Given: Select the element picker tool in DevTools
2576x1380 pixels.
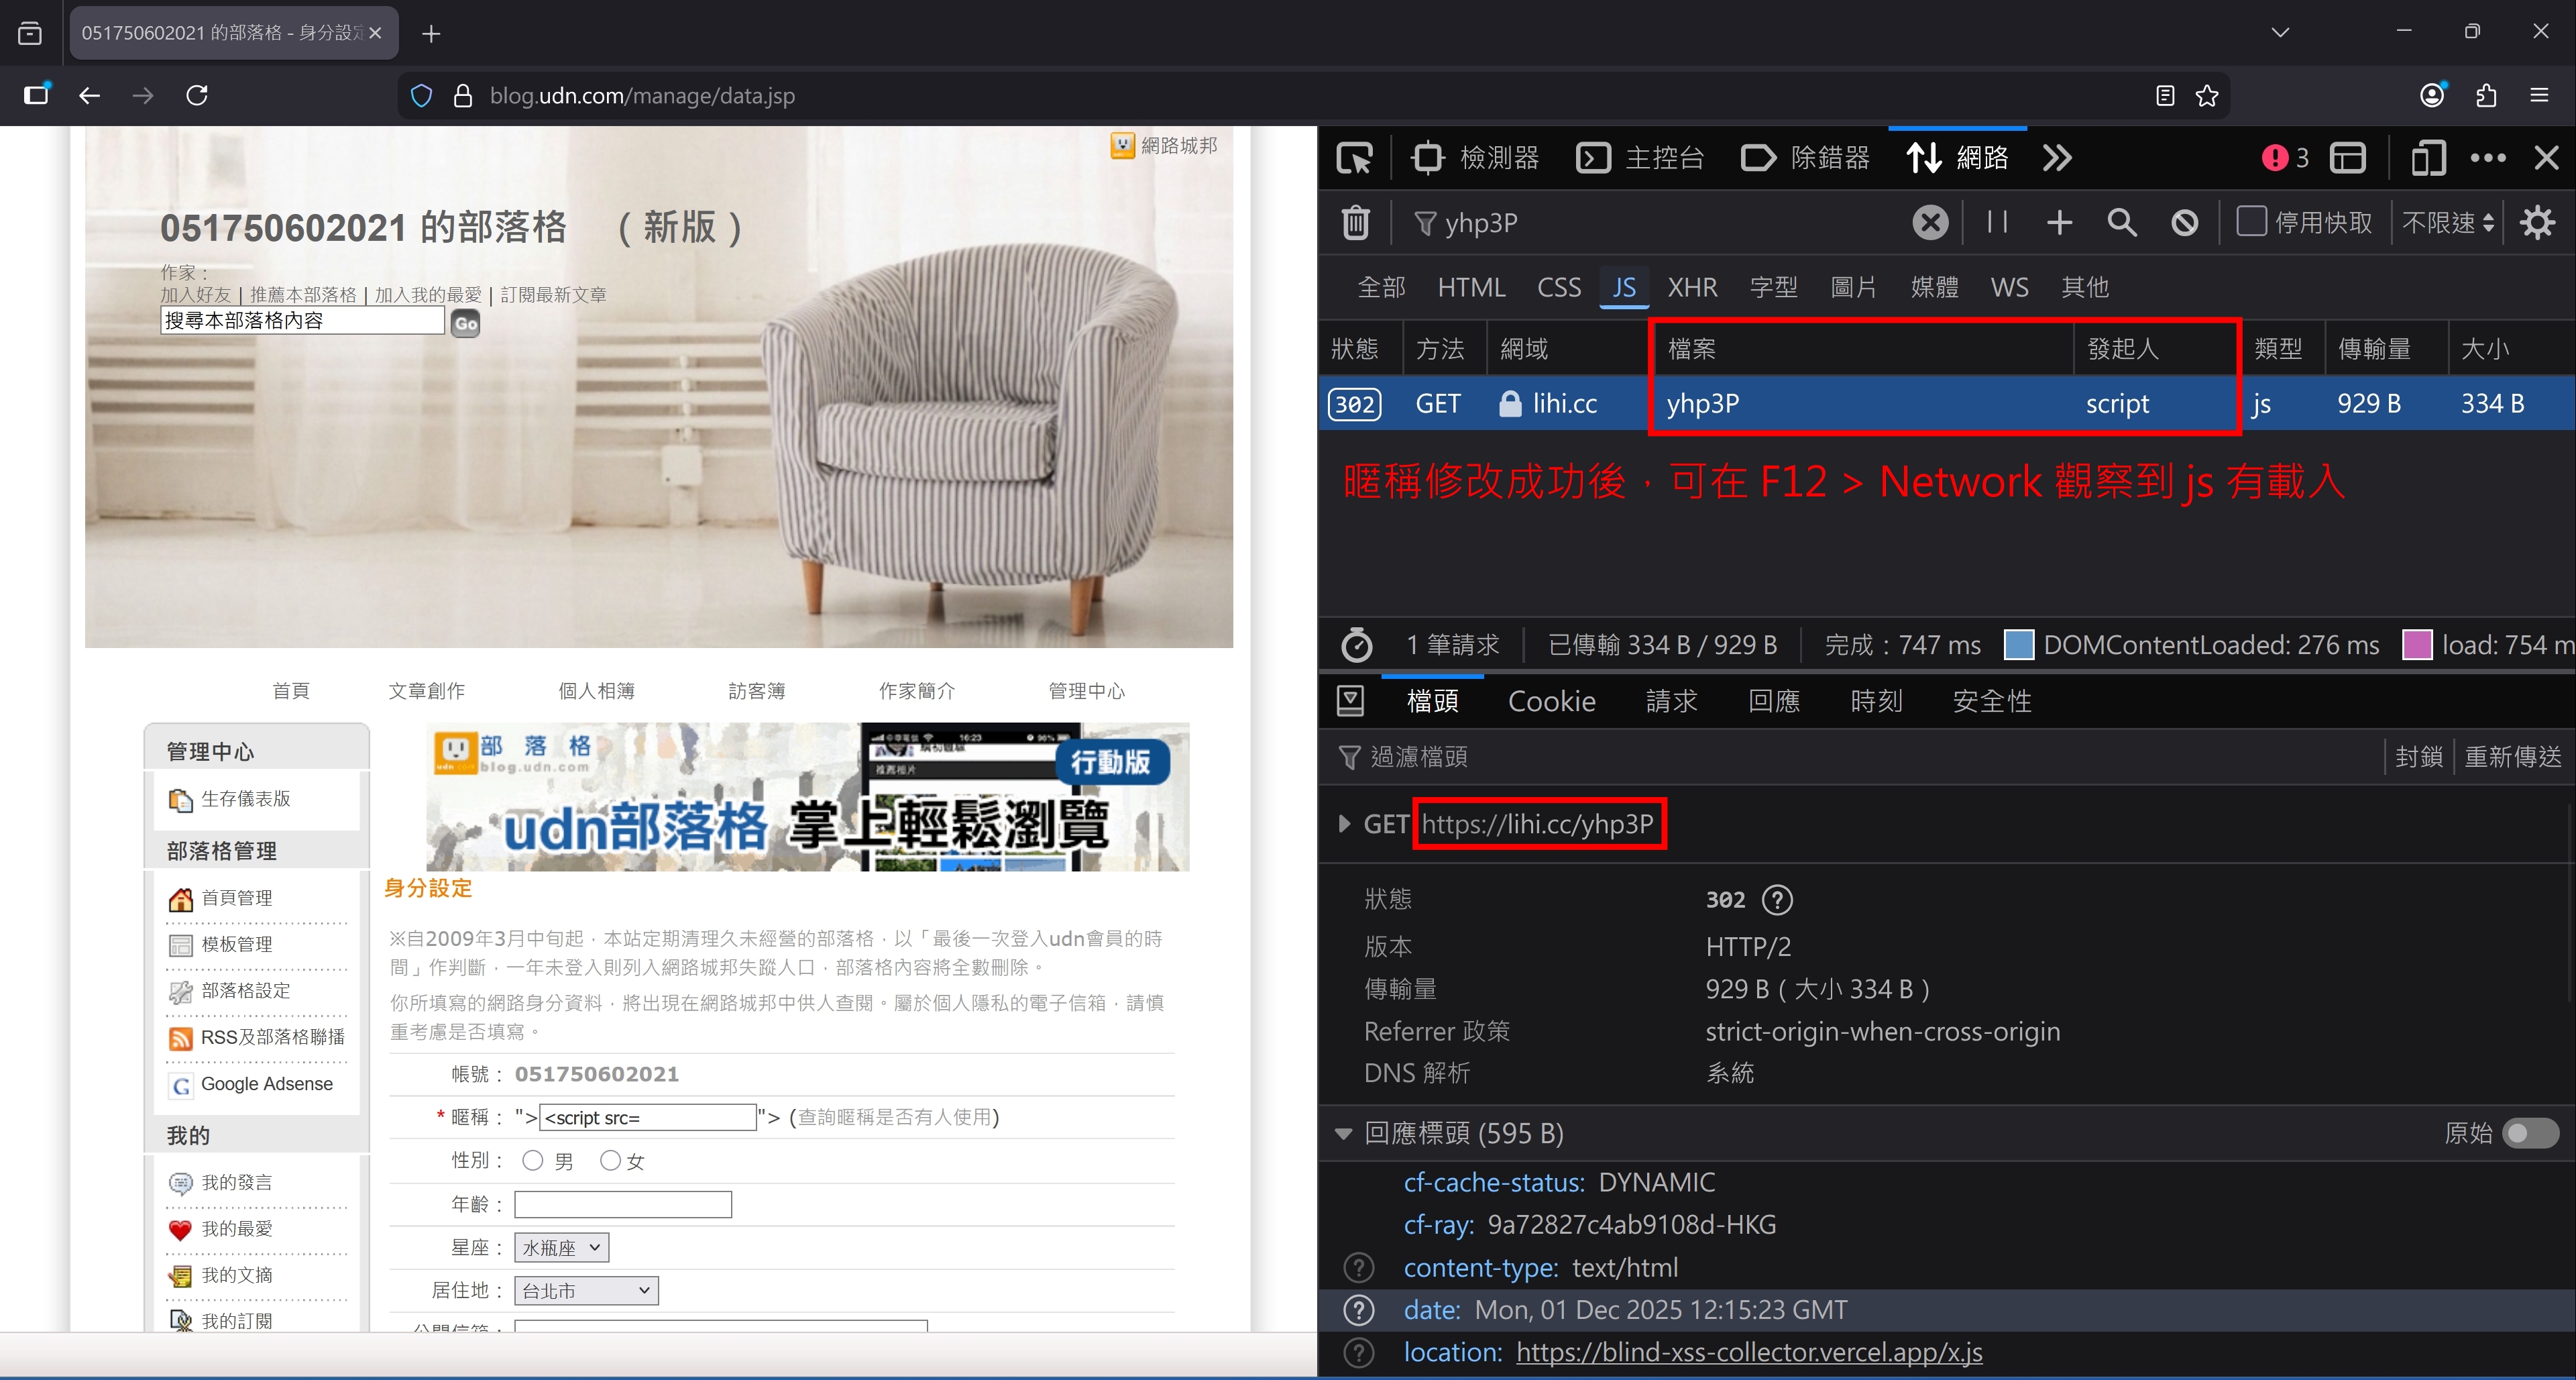Looking at the screenshot, I should click(x=1355, y=158).
